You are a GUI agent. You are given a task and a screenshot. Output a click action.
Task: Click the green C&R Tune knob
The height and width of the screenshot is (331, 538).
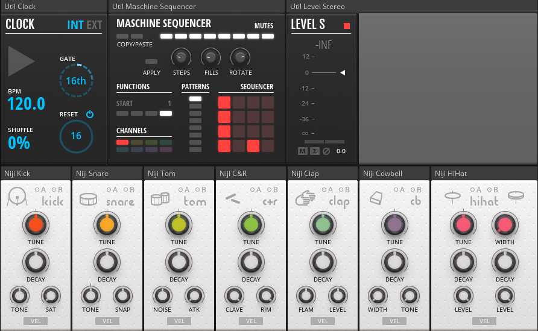[x=251, y=225]
